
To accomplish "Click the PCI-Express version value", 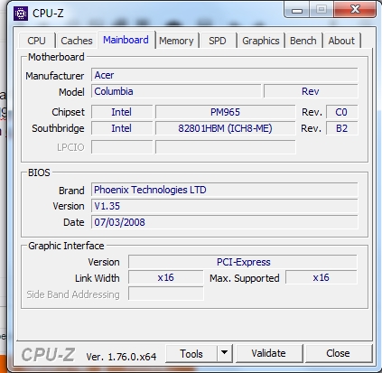I will [243, 262].
